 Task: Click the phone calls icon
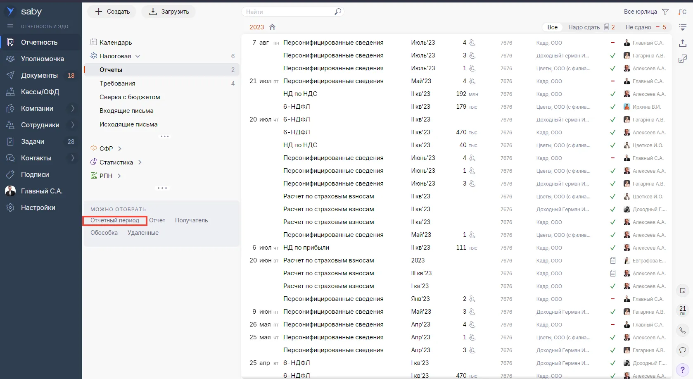coord(683,330)
